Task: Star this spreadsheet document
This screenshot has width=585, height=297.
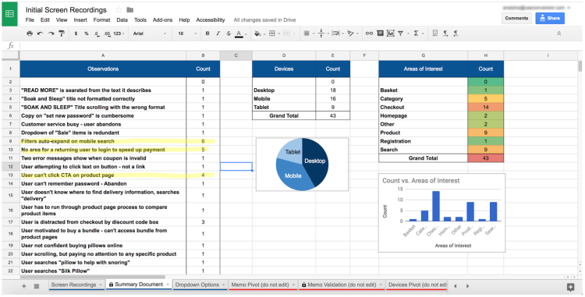Action: click(x=119, y=9)
